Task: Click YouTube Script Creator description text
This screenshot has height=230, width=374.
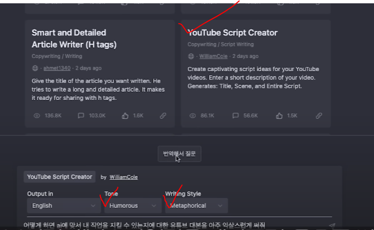Action: coord(253,77)
